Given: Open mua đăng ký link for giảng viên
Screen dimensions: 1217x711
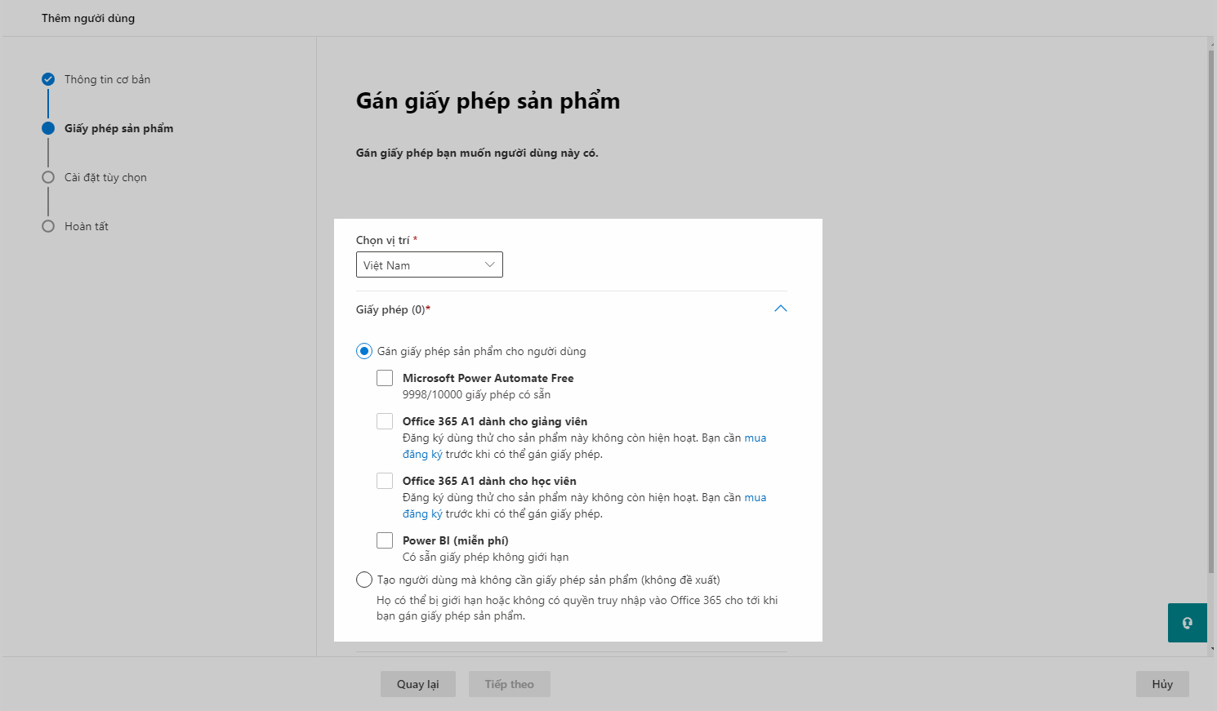Looking at the screenshot, I should (x=756, y=438).
